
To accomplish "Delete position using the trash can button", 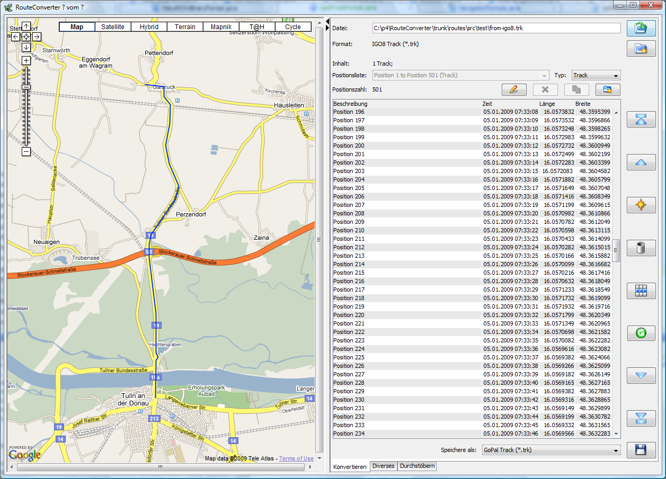I will pyautogui.click(x=641, y=248).
